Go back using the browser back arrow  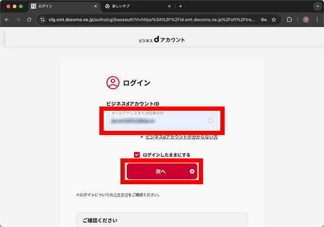point(7,19)
